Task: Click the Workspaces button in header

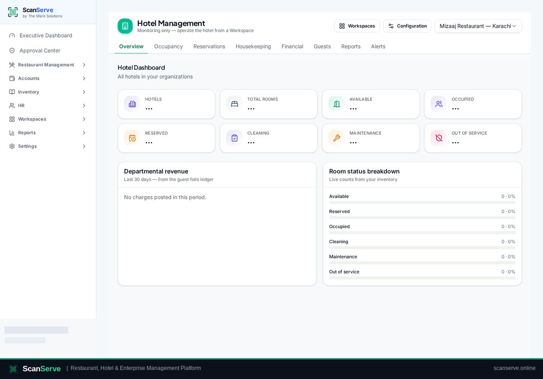Action: point(357,26)
